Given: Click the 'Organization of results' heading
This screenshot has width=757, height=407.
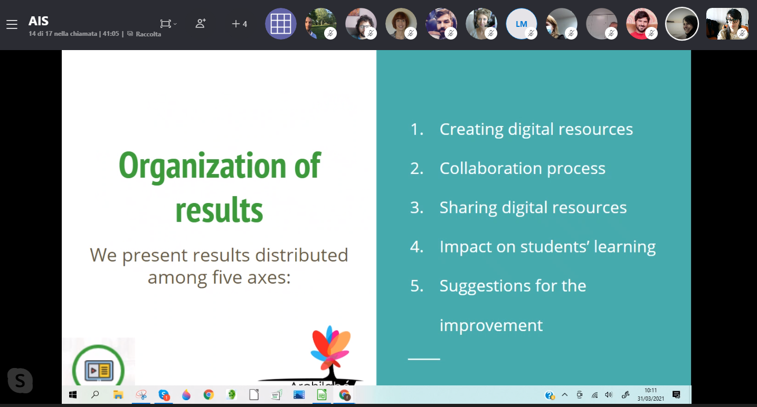Looking at the screenshot, I should [x=219, y=188].
